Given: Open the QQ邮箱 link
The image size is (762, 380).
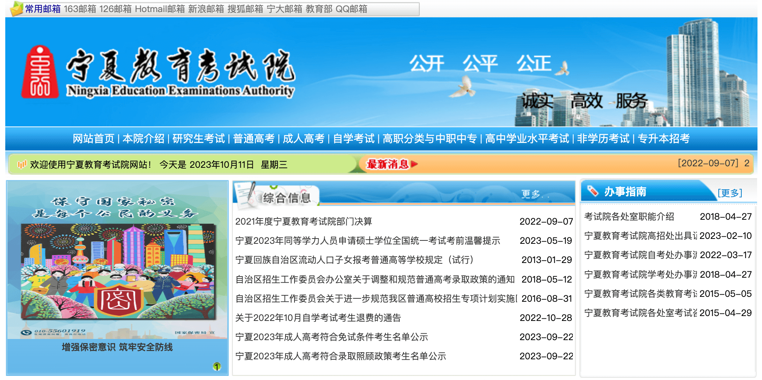Looking at the screenshot, I should 351,9.
